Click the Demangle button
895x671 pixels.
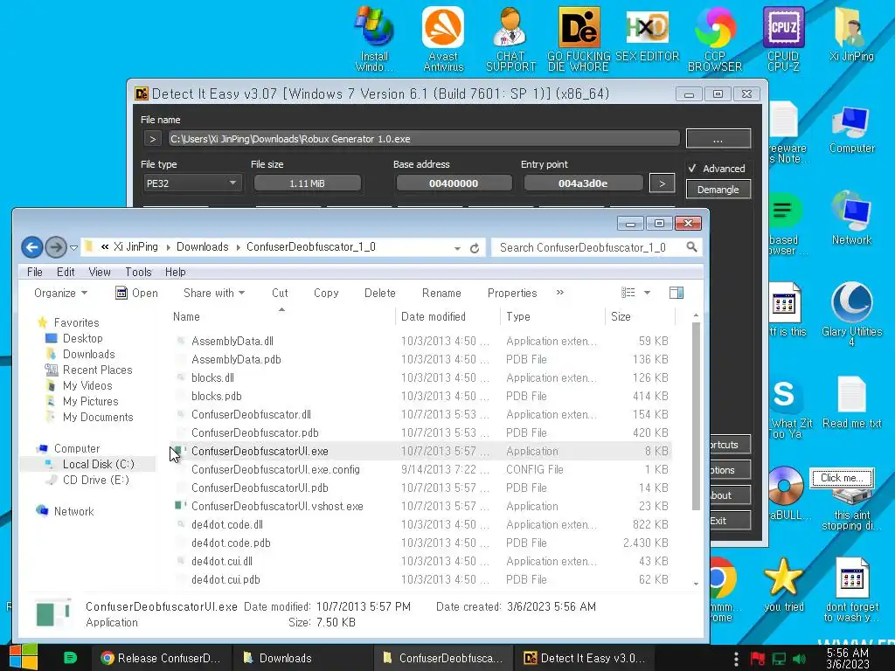718,190
